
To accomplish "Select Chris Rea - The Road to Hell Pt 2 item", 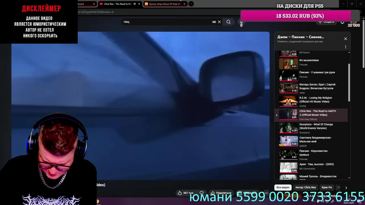I will point(311,115).
